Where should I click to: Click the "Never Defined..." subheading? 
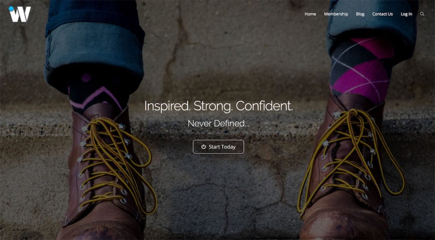218,123
